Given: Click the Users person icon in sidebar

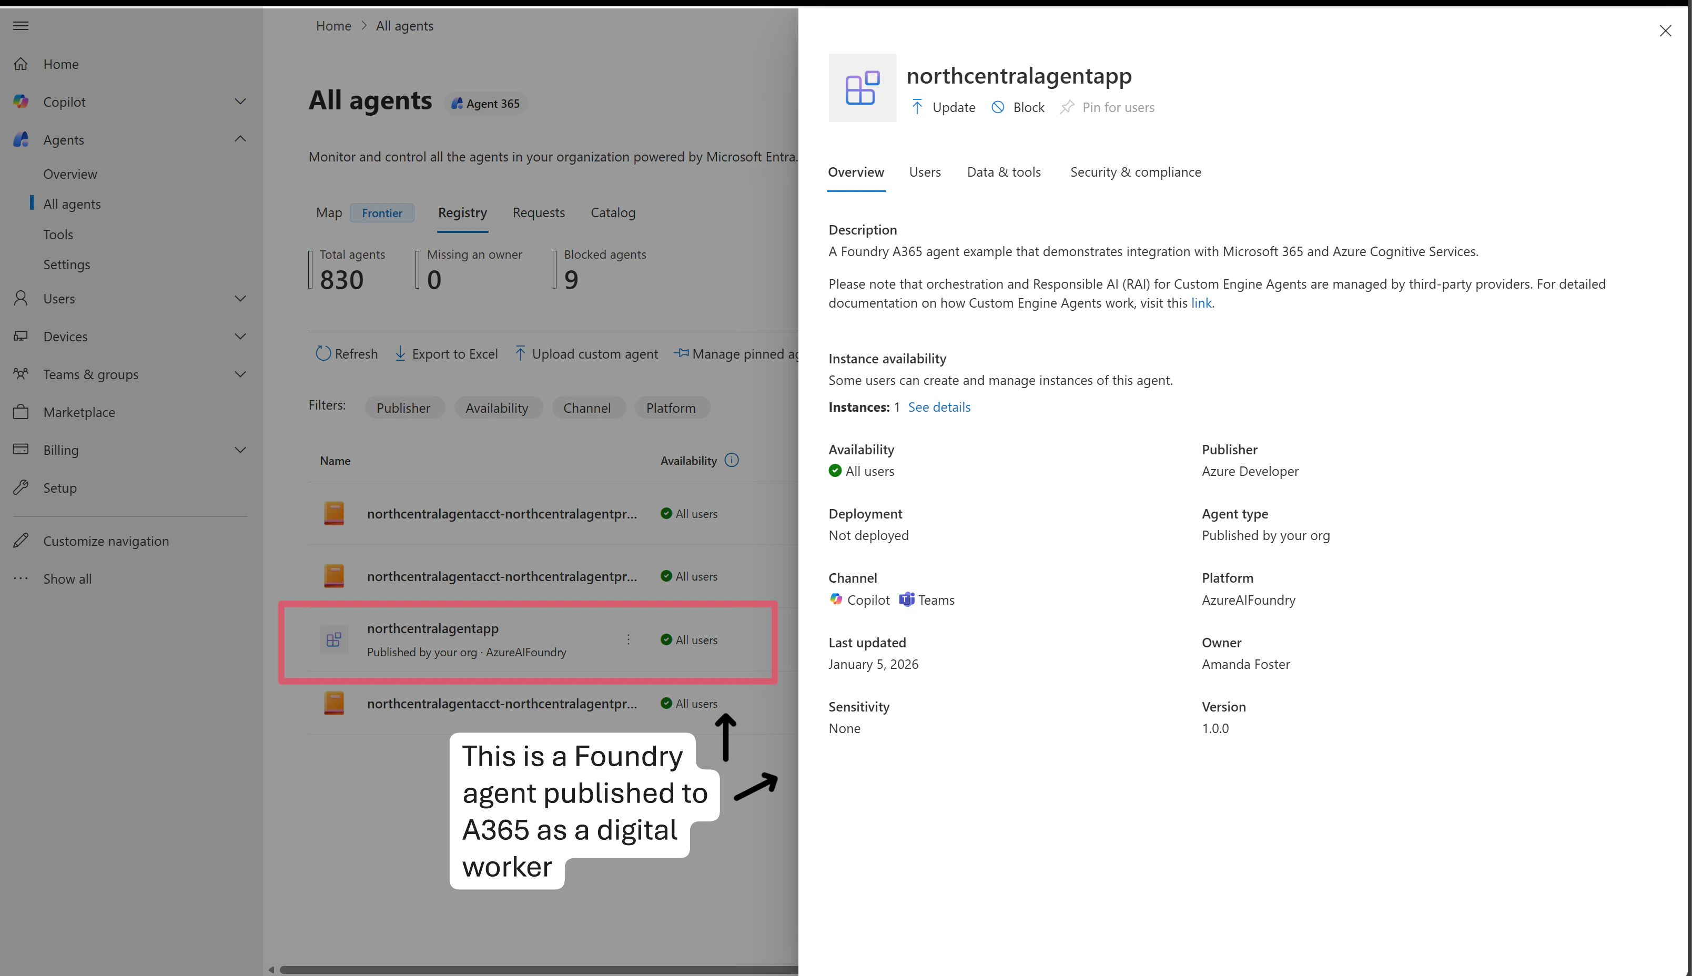Looking at the screenshot, I should (x=21, y=298).
